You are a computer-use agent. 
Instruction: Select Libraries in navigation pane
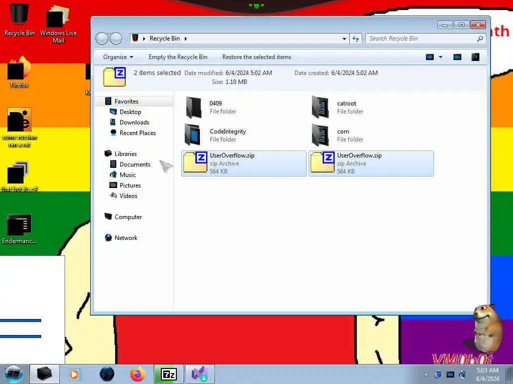(x=126, y=154)
